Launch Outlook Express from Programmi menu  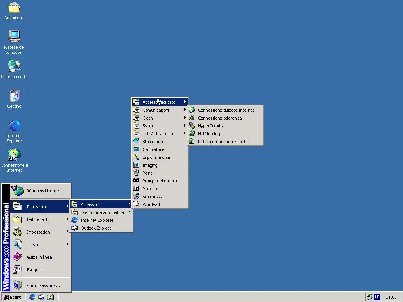pos(102,228)
